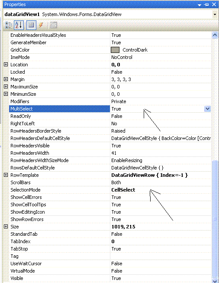Expand the Location property
The image size is (219, 283).
click(x=6, y=65)
